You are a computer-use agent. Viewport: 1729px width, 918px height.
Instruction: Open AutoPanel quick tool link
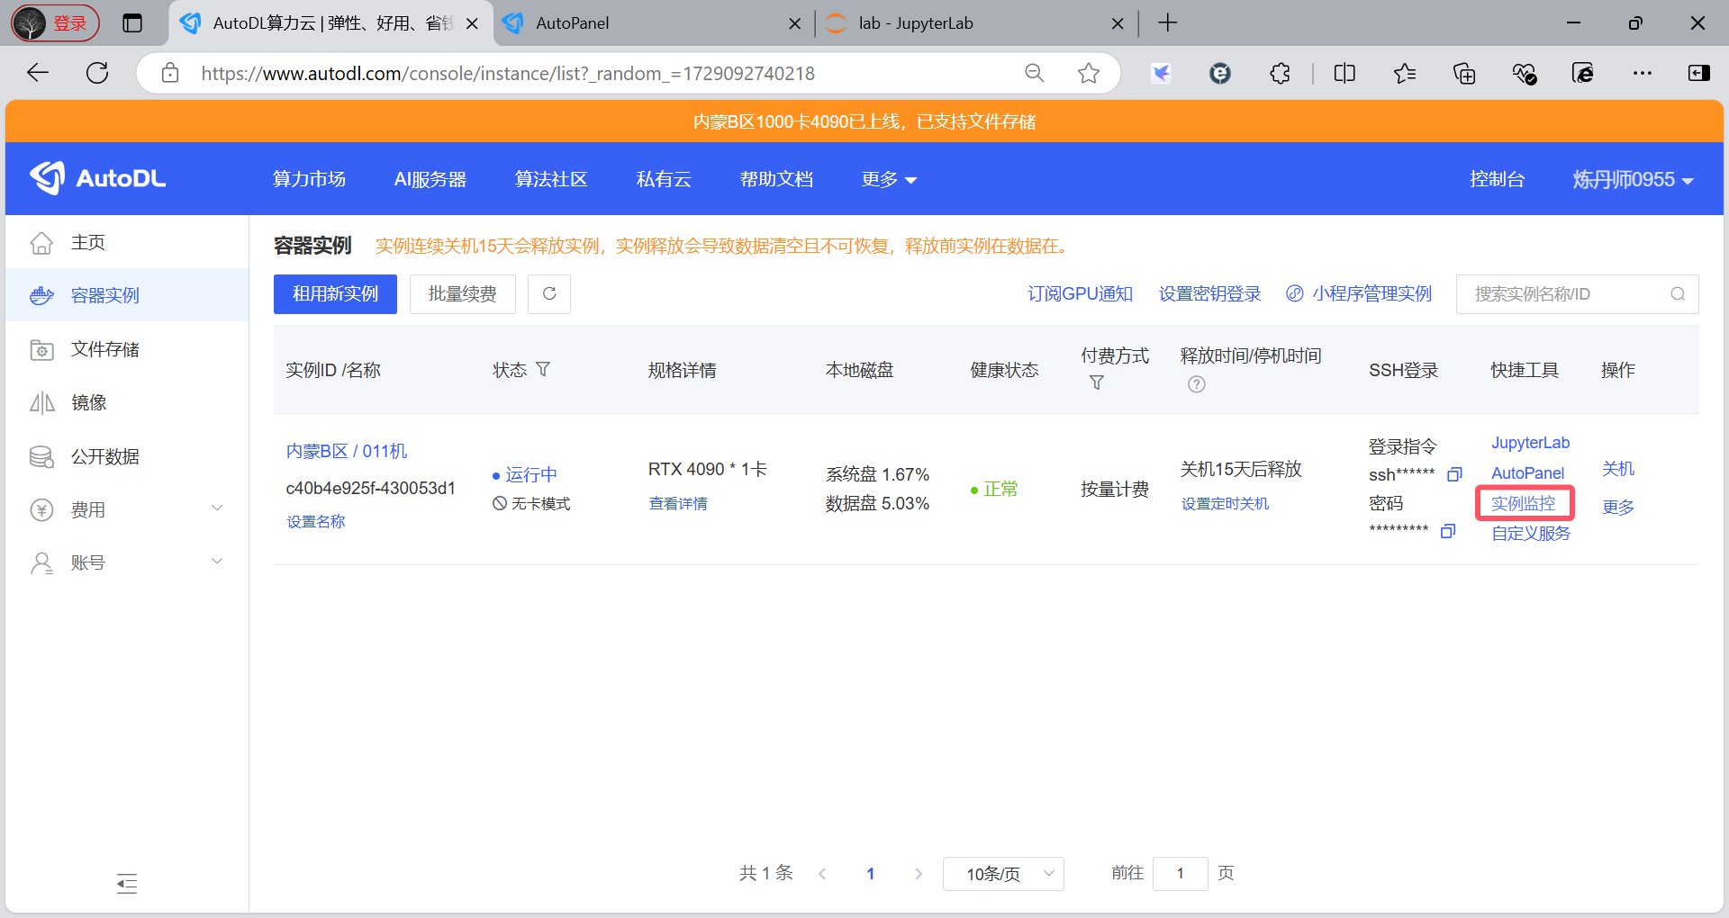point(1527,473)
